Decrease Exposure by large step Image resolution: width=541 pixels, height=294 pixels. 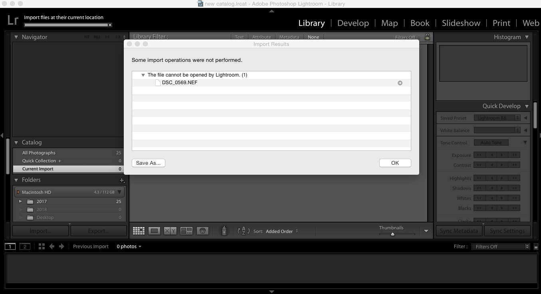480,155
